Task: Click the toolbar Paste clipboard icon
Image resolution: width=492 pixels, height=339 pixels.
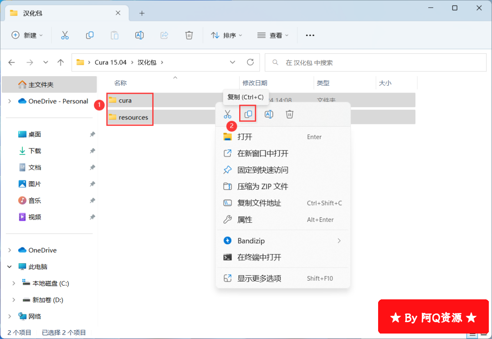Action: point(114,35)
